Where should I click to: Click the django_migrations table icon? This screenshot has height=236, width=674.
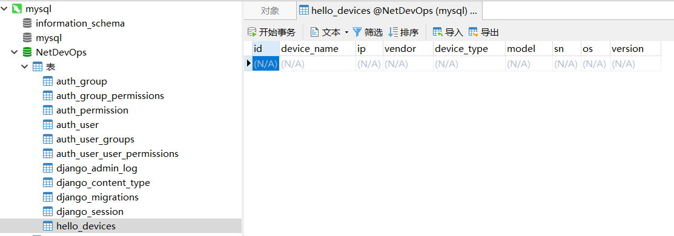pos(48,197)
